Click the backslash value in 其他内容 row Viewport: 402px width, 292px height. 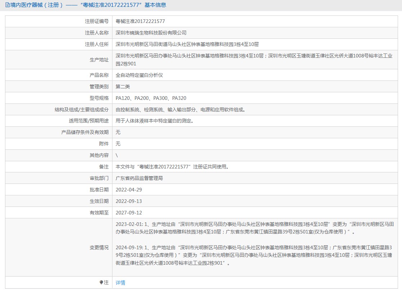point(117,156)
